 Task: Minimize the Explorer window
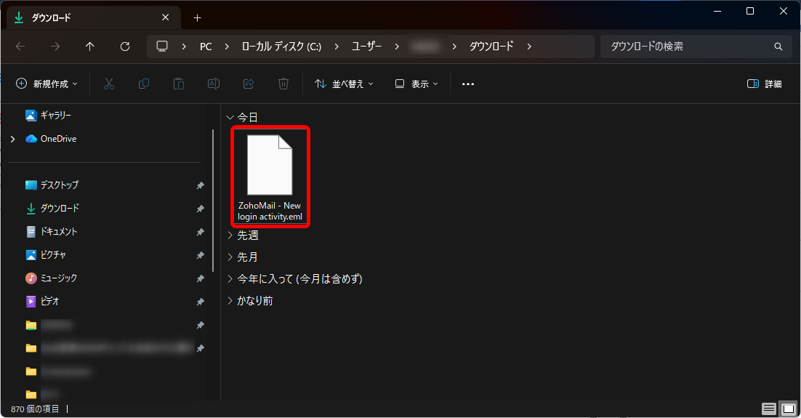tap(717, 11)
